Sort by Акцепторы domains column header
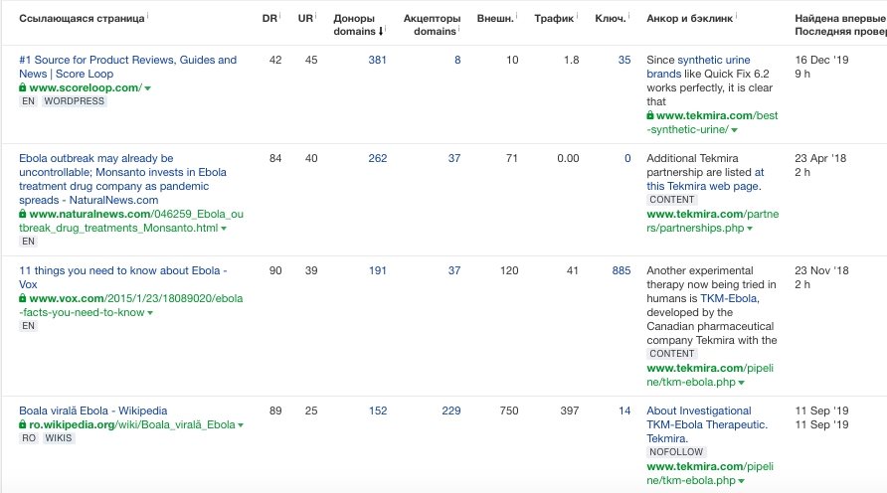Screen dimensions: 887x493 432,25
